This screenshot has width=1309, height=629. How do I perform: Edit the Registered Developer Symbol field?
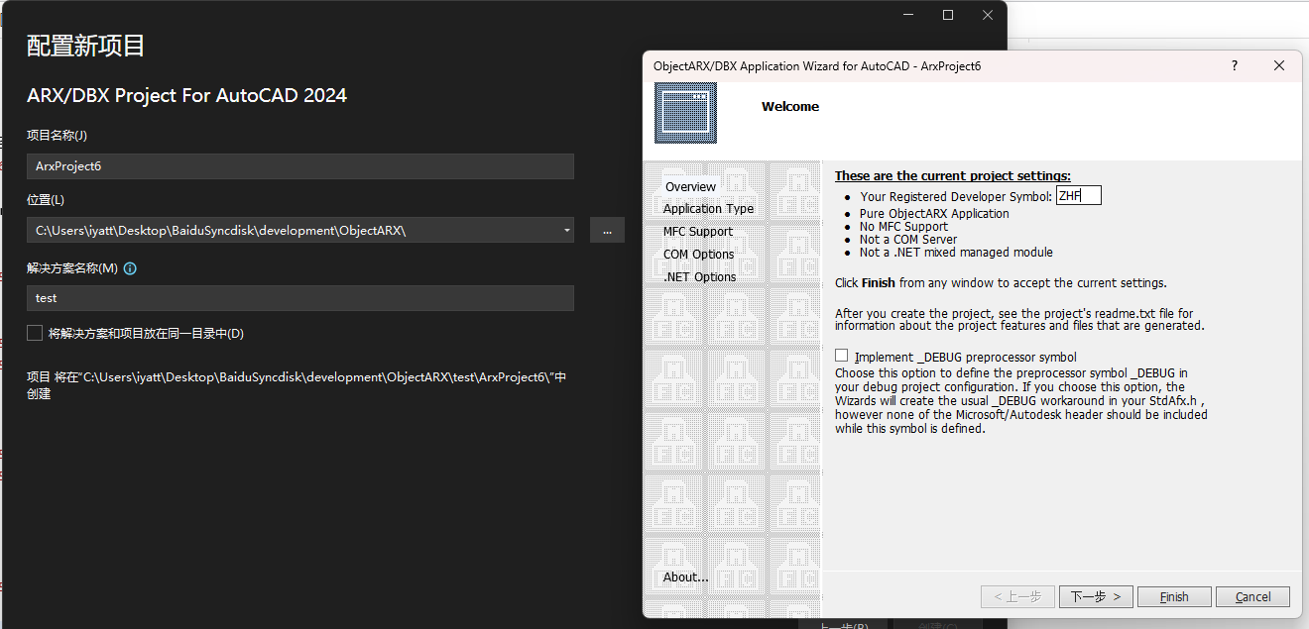pyautogui.click(x=1078, y=196)
